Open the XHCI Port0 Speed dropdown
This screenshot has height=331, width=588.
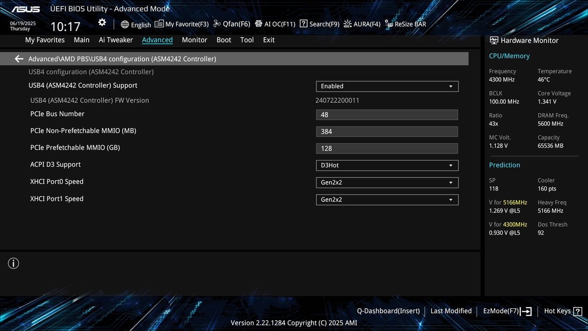387,182
